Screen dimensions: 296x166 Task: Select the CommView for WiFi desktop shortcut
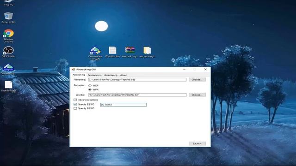(x=95, y=53)
